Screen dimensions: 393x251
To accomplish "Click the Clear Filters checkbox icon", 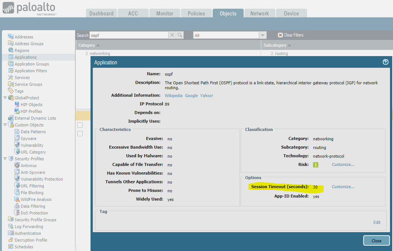I will (280, 35).
